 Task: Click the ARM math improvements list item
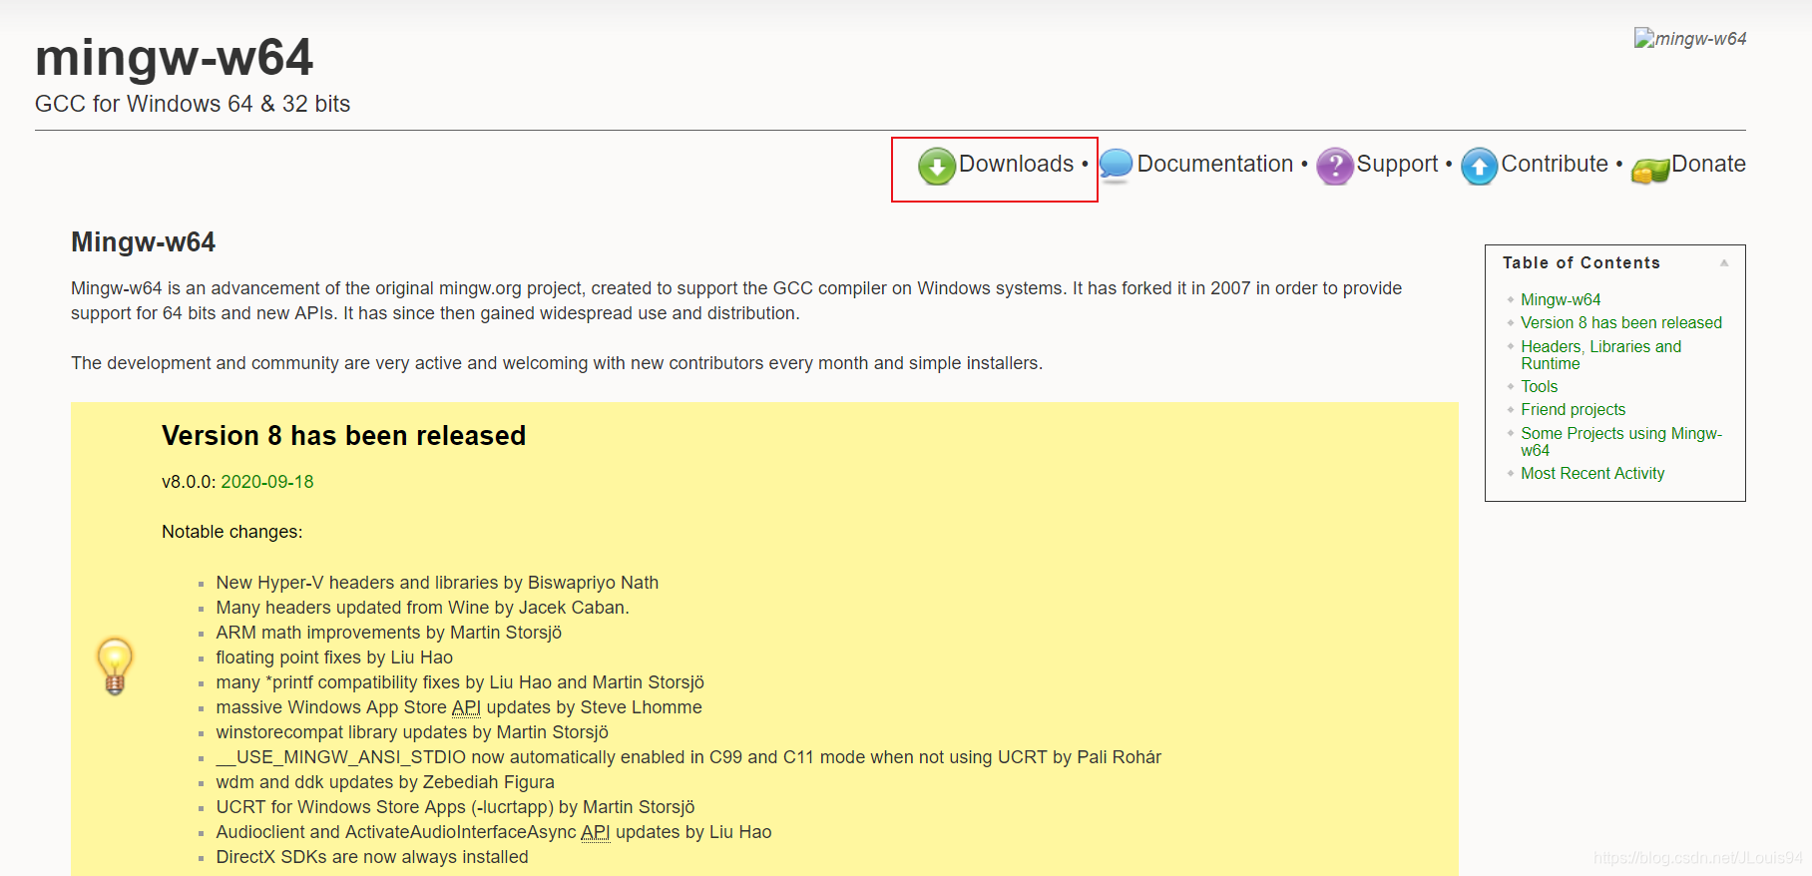point(389,633)
